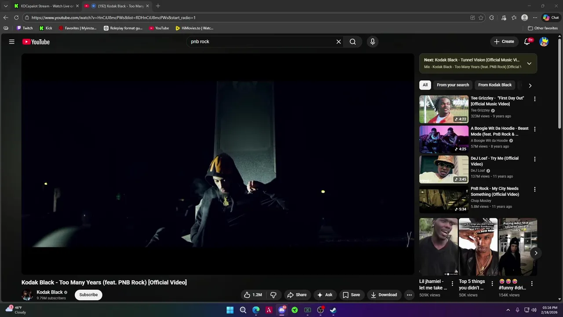Switch to KDCapalot Stream tab
Screen dimensions: 563x317
pyautogui.click(x=46, y=6)
